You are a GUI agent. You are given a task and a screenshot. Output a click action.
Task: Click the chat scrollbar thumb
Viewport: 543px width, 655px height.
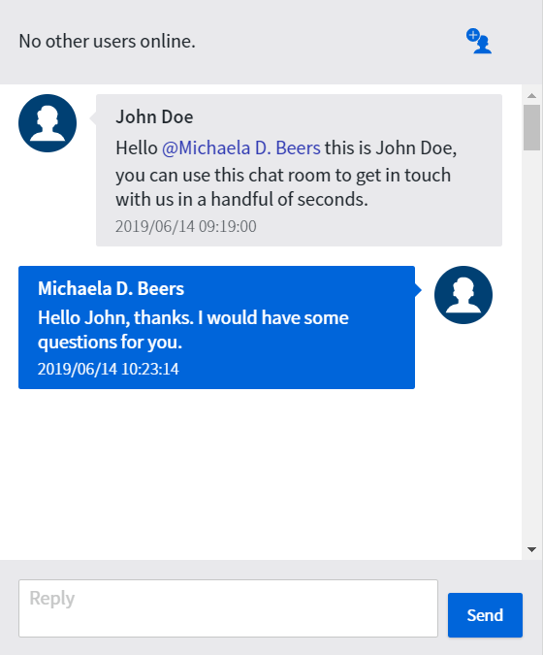click(x=531, y=127)
